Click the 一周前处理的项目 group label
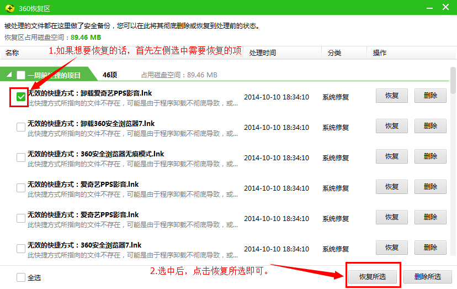Viewport: 457px width, 289px height. tap(54, 75)
